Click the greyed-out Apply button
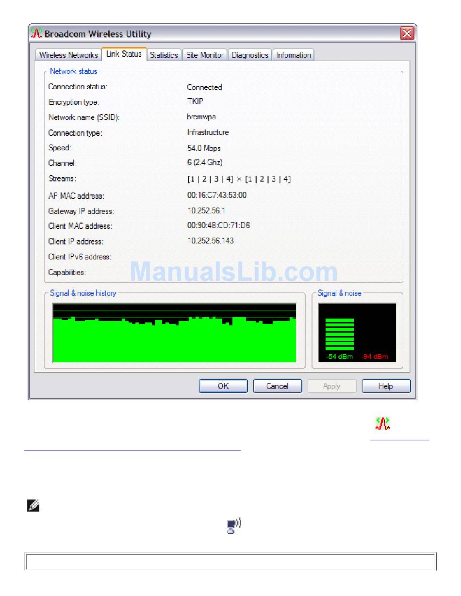The height and width of the screenshot is (596, 461). pyautogui.click(x=332, y=386)
